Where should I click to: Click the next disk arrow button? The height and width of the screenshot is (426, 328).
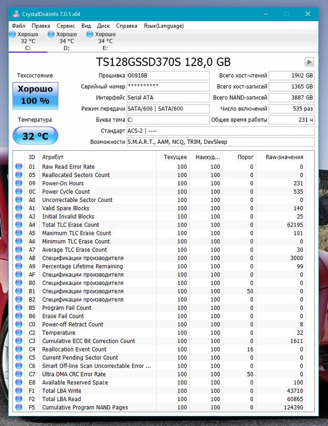[x=309, y=62]
